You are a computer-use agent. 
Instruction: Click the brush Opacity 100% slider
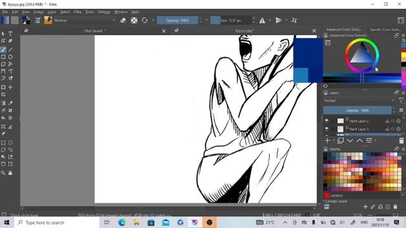tap(178, 20)
